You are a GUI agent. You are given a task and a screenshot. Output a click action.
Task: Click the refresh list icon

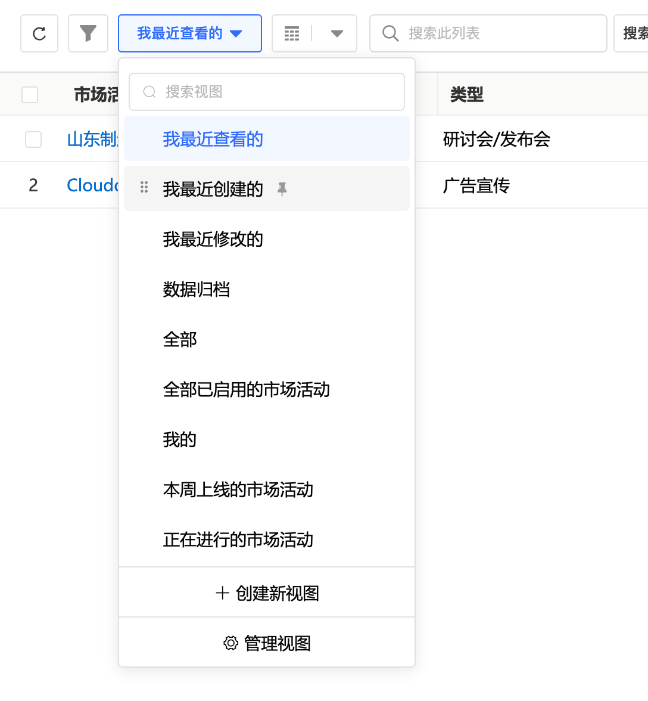tap(39, 33)
